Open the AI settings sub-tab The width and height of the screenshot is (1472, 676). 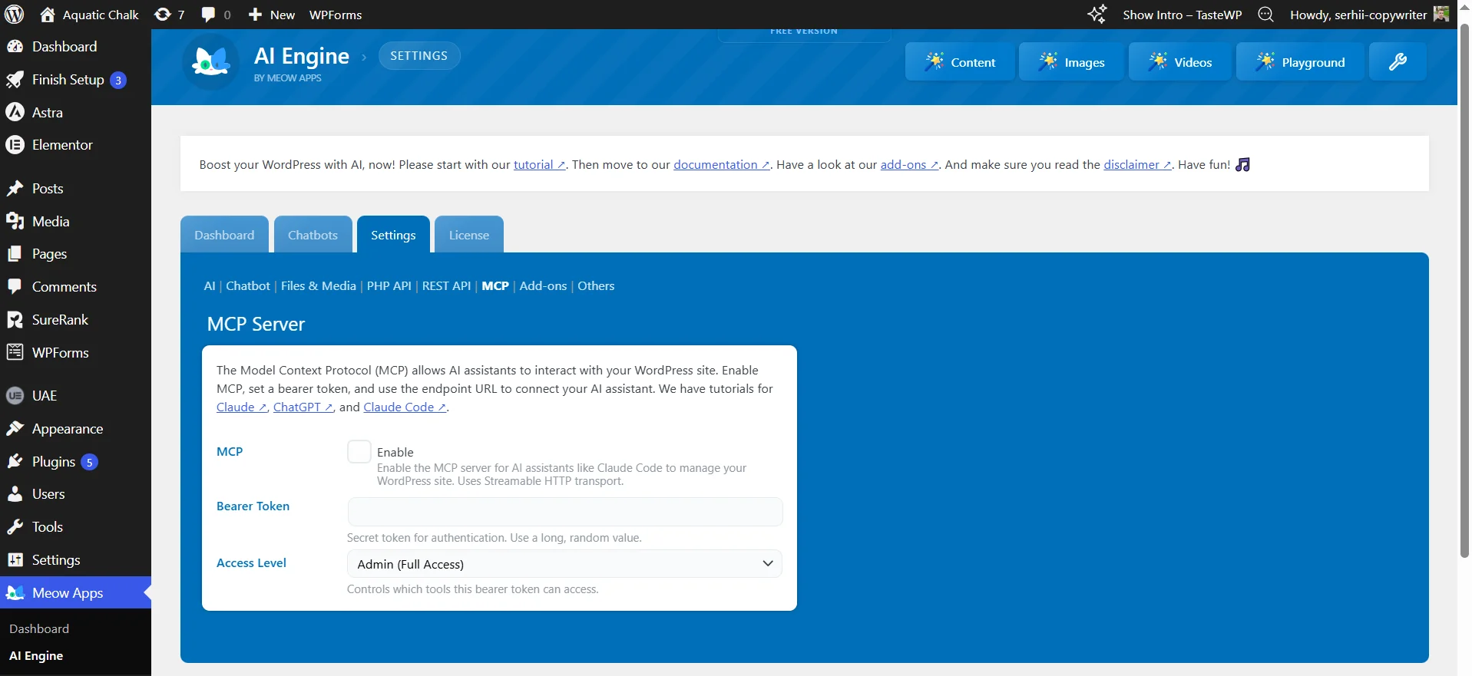[210, 286]
